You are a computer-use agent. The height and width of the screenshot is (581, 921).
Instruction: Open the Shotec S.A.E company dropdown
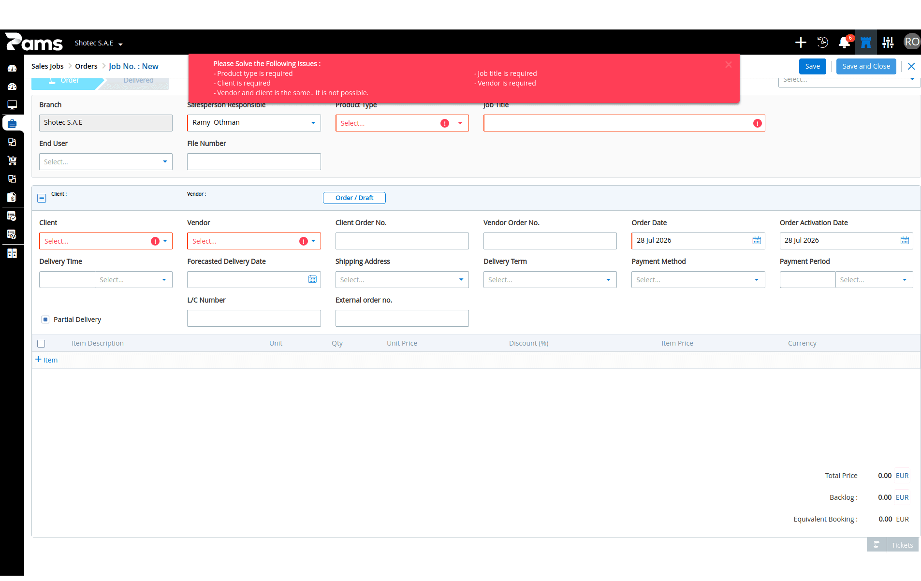99,44
